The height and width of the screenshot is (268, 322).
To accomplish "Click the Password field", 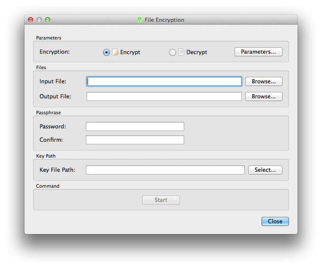I will 135,126.
